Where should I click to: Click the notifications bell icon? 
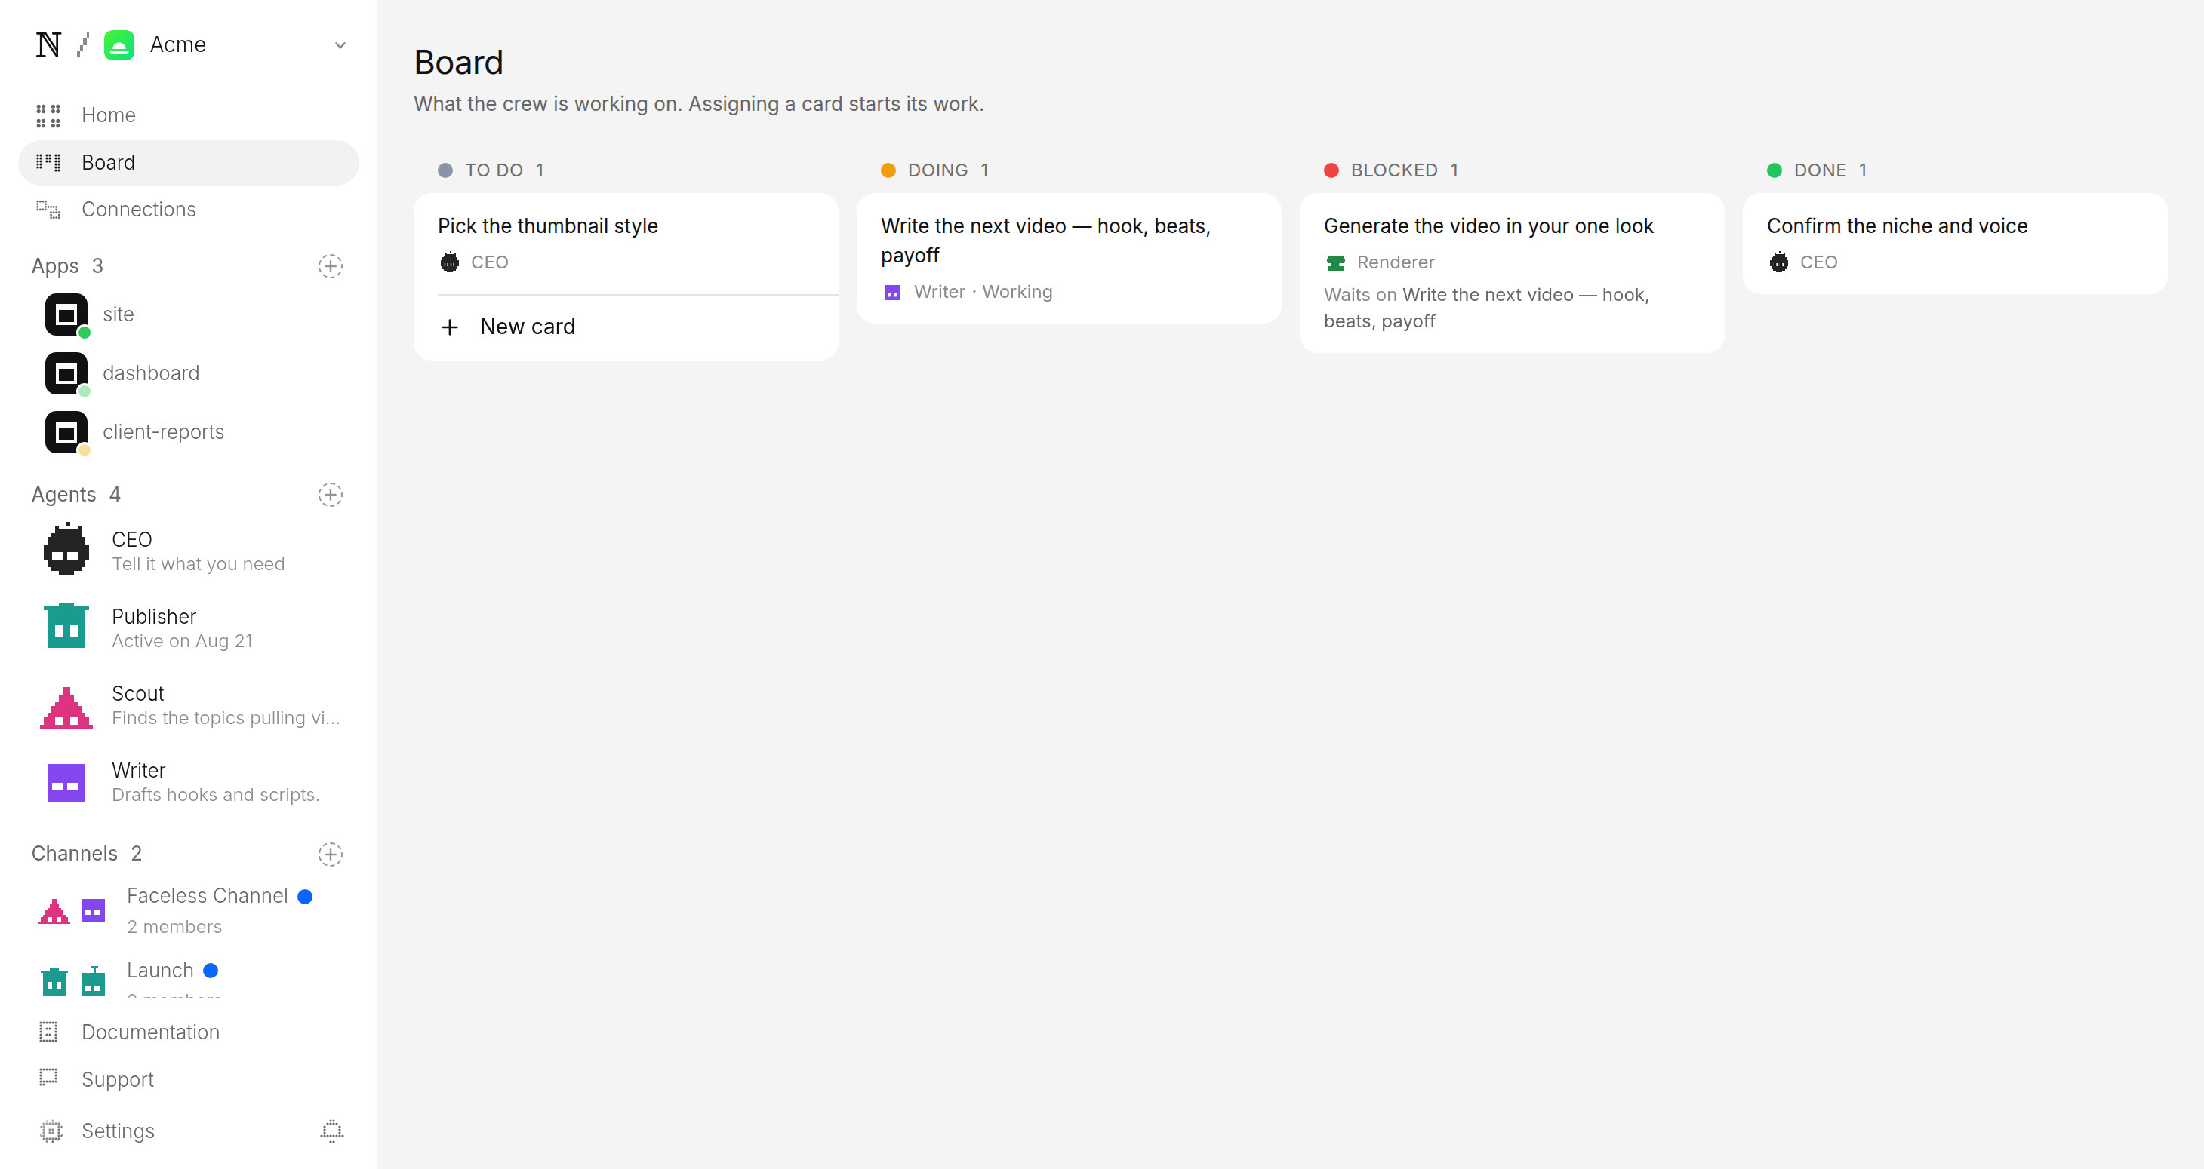tap(332, 1131)
